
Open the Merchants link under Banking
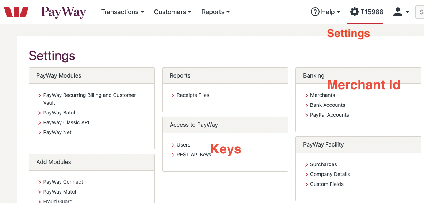pyautogui.click(x=322, y=95)
